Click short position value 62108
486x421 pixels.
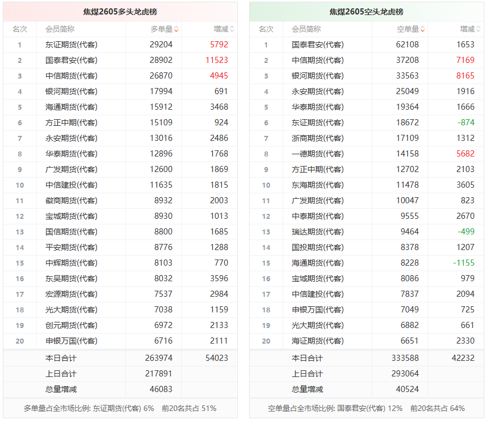click(407, 45)
